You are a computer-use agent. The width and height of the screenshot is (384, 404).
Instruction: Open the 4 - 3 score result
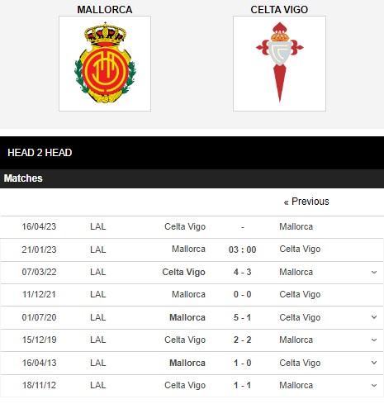coord(243,272)
